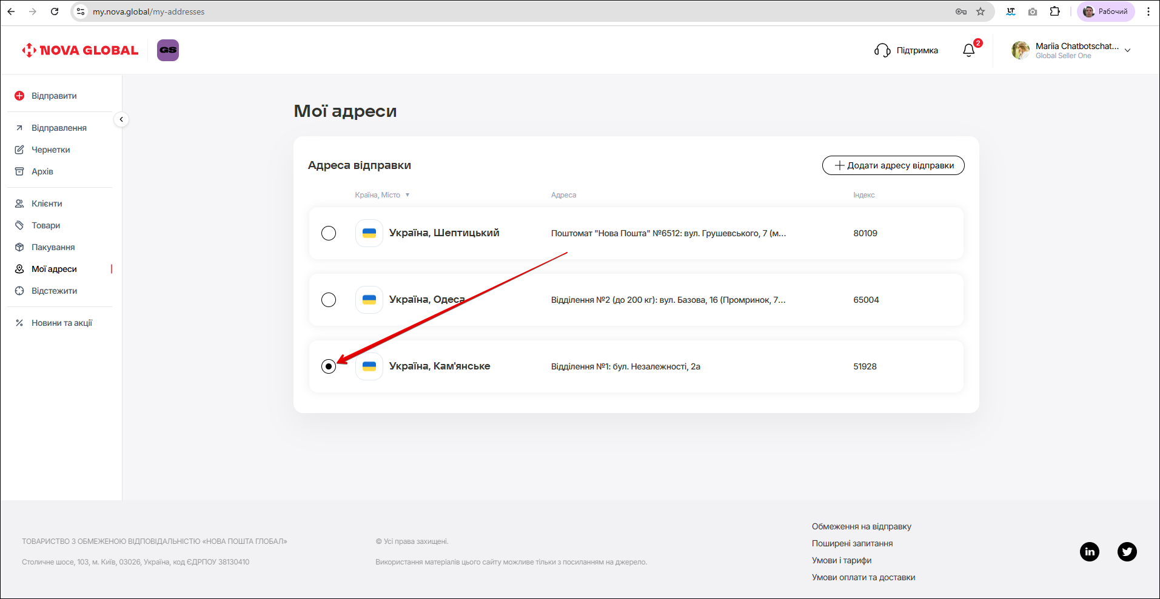The height and width of the screenshot is (599, 1160).
Task: Click the Відділення №1 Незалежності address
Action: click(x=626, y=366)
